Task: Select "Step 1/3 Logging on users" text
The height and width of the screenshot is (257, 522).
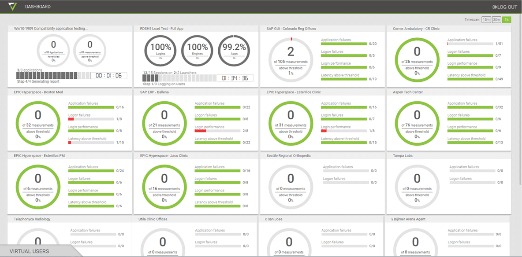Action: [x=164, y=84]
